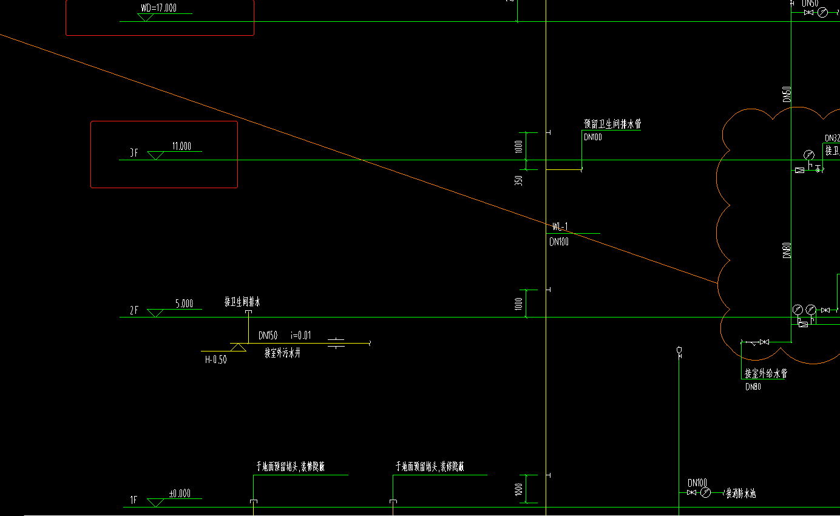The width and height of the screenshot is (840, 516).
Task: Select the 350 dimension text
Action: click(519, 180)
